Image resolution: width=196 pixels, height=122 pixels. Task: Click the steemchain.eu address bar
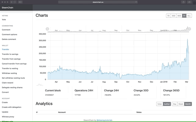98,2
